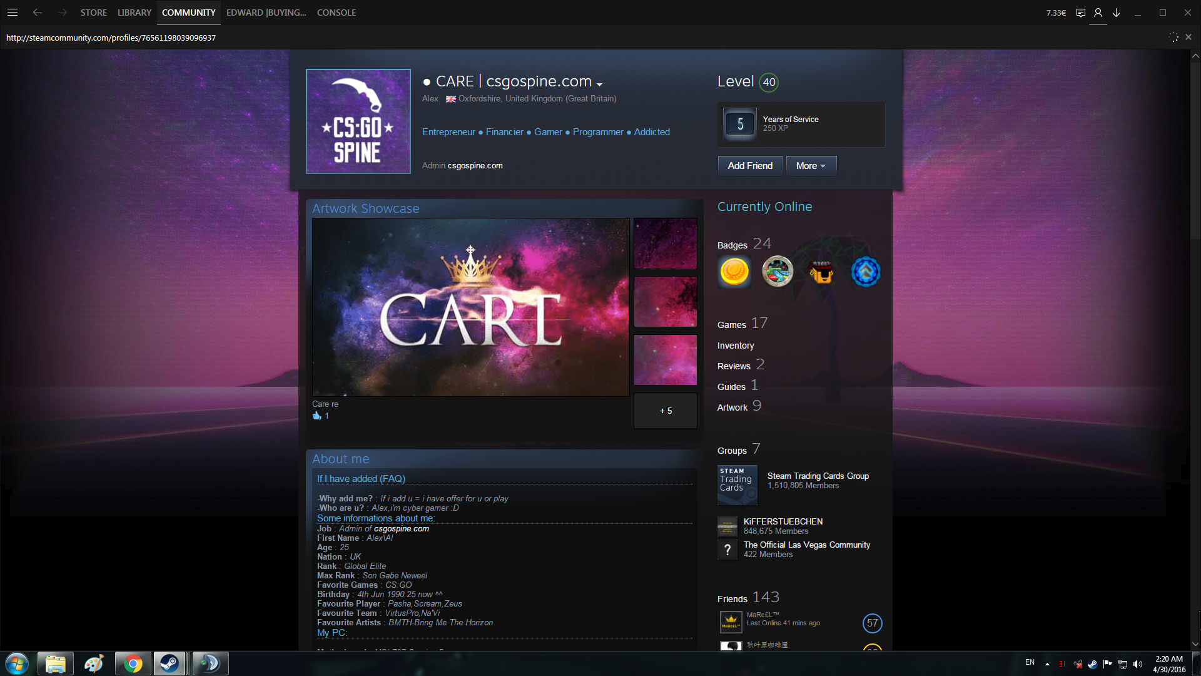Go back with the left arrow
Image resolution: width=1201 pixels, height=676 pixels.
(x=38, y=13)
